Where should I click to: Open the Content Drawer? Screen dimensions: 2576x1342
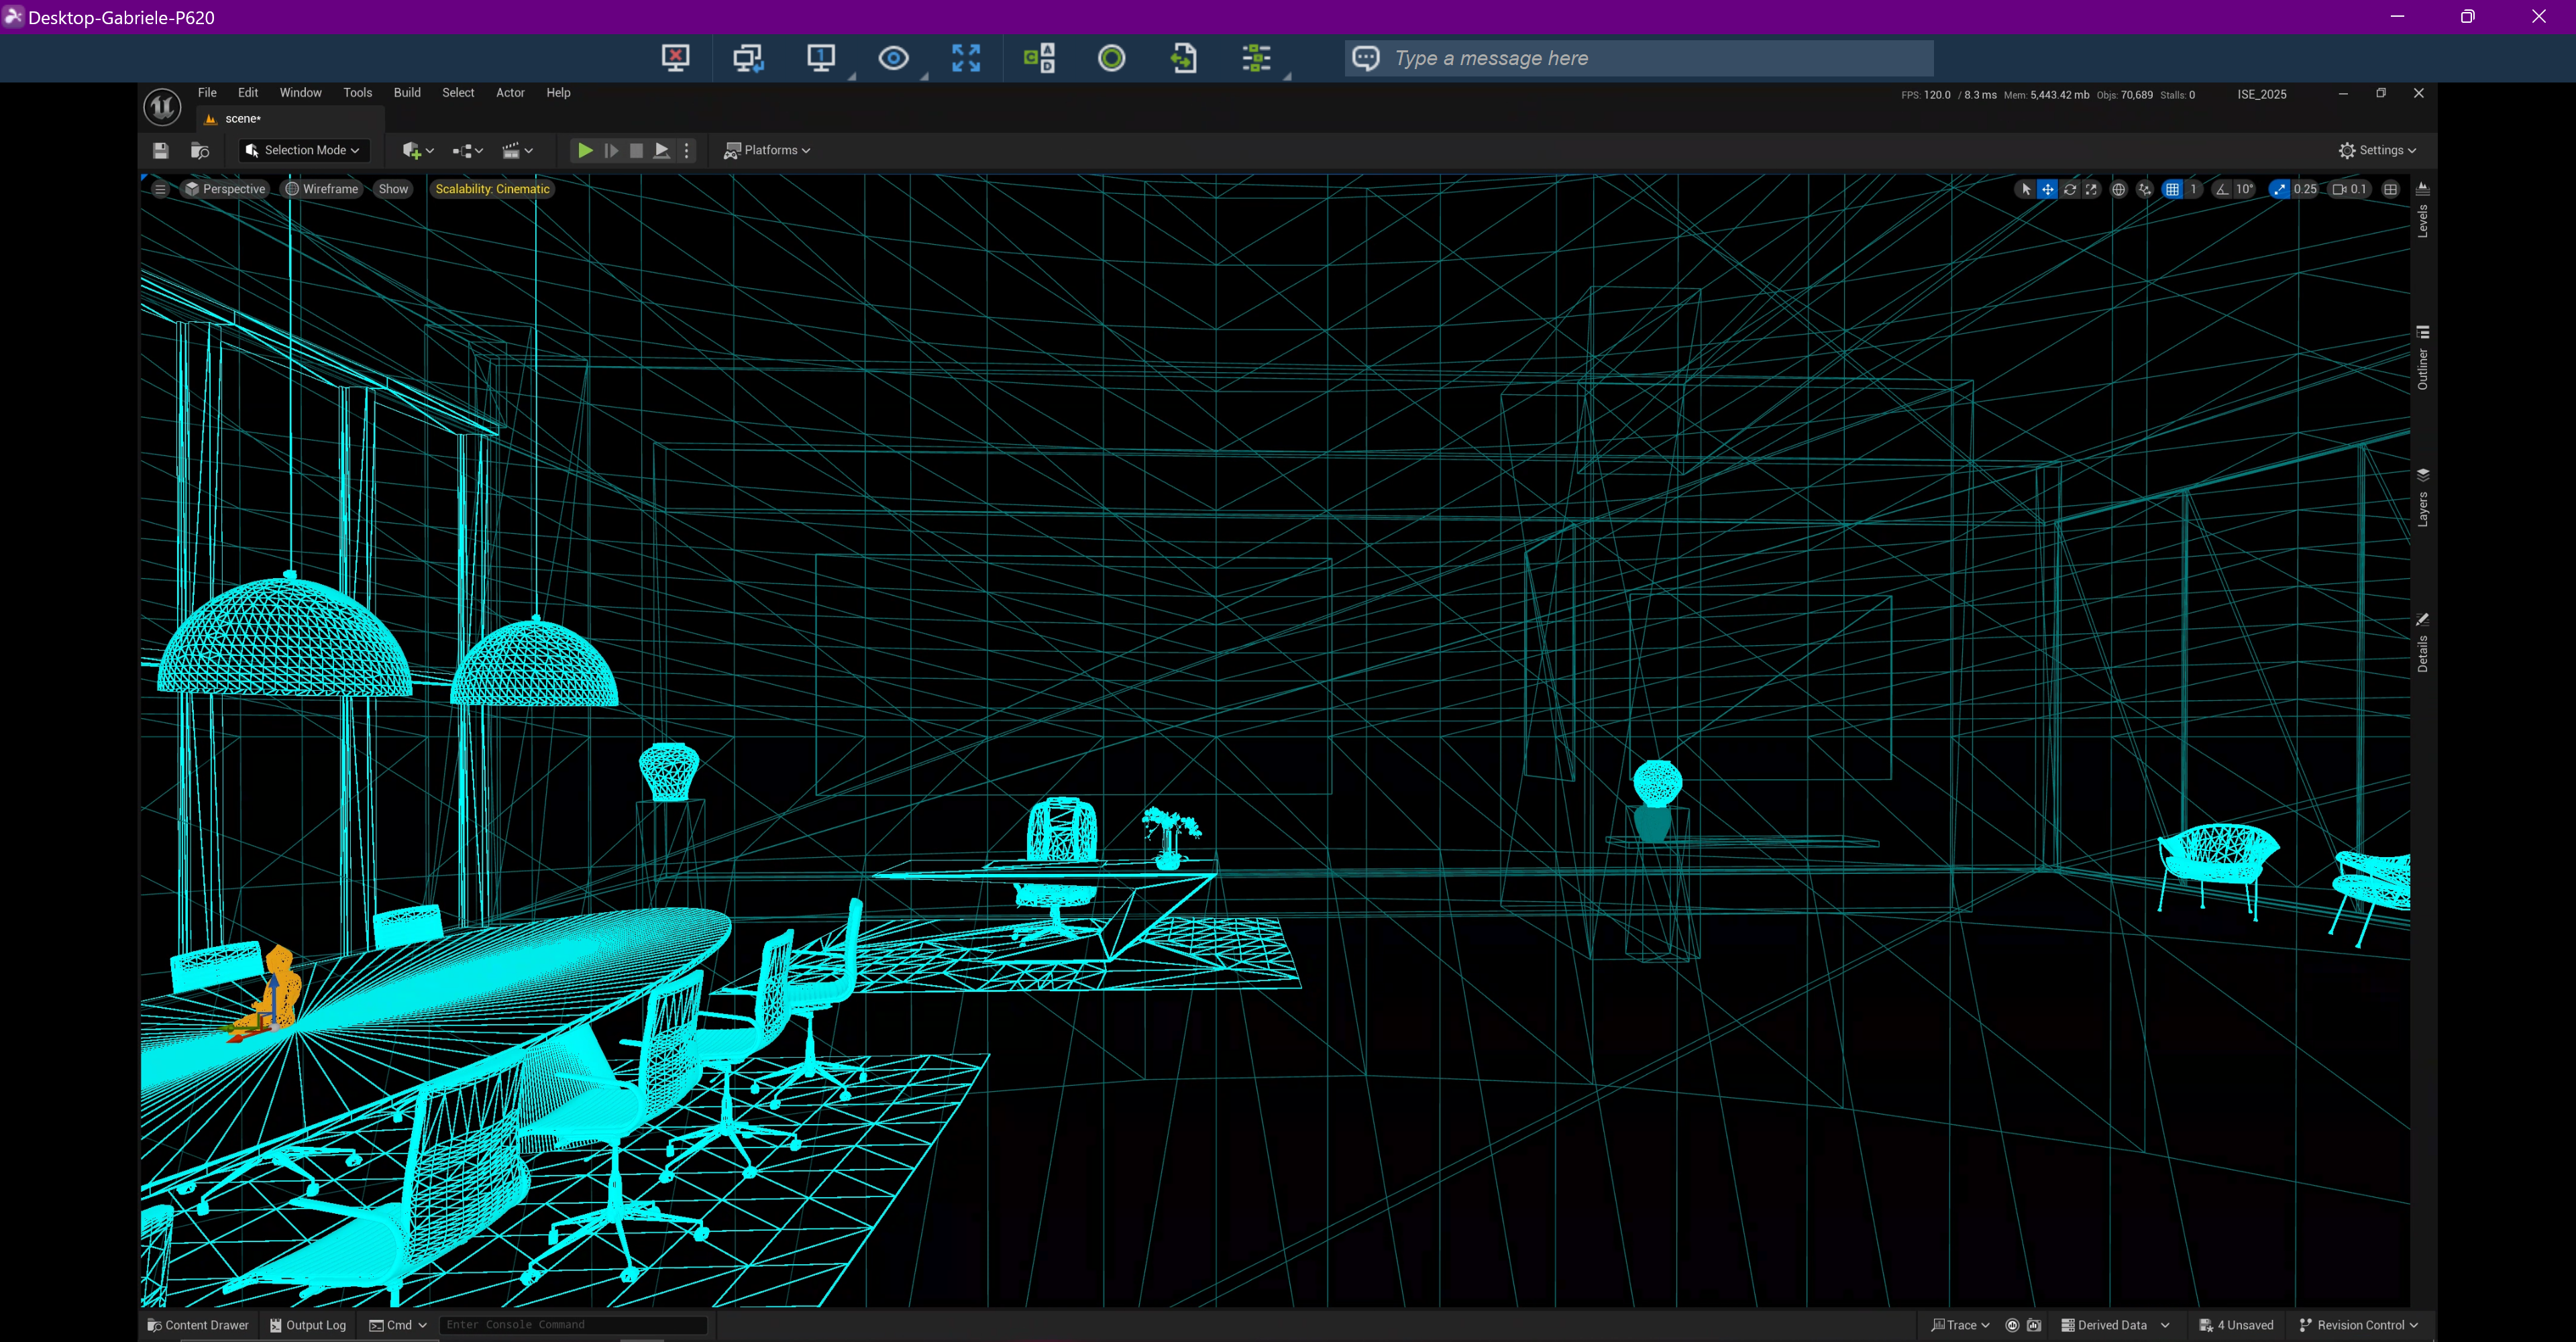198,1325
